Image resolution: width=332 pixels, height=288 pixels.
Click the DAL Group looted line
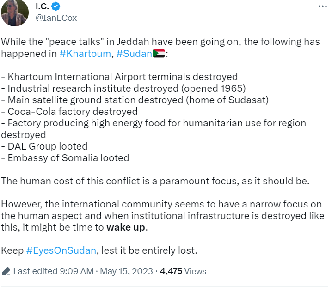44,146
